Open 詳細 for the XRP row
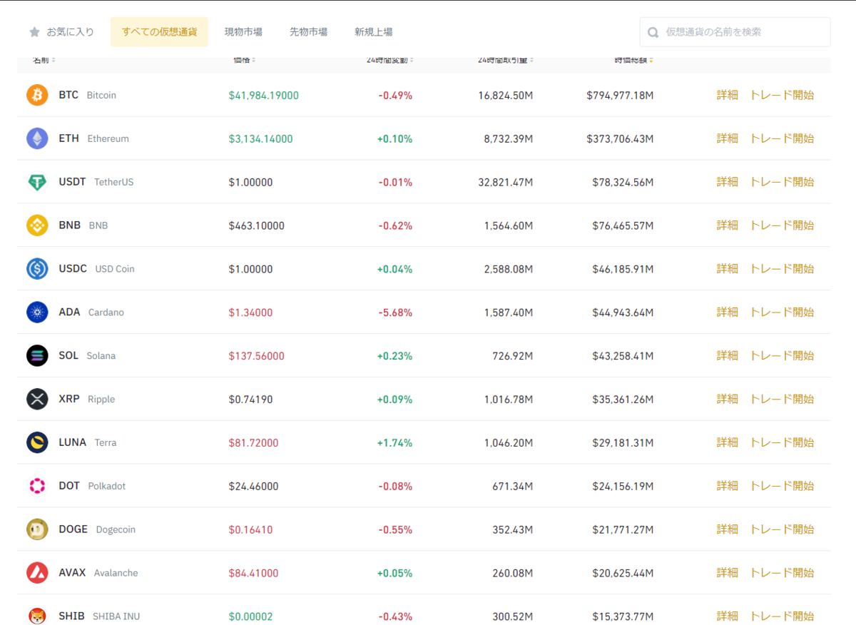This screenshot has height=625, width=856. (x=728, y=399)
